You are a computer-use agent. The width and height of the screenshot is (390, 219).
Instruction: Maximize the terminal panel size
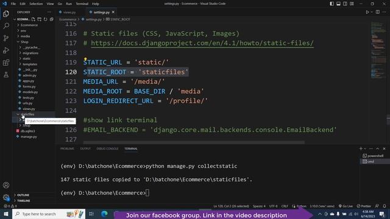(x=378, y=148)
